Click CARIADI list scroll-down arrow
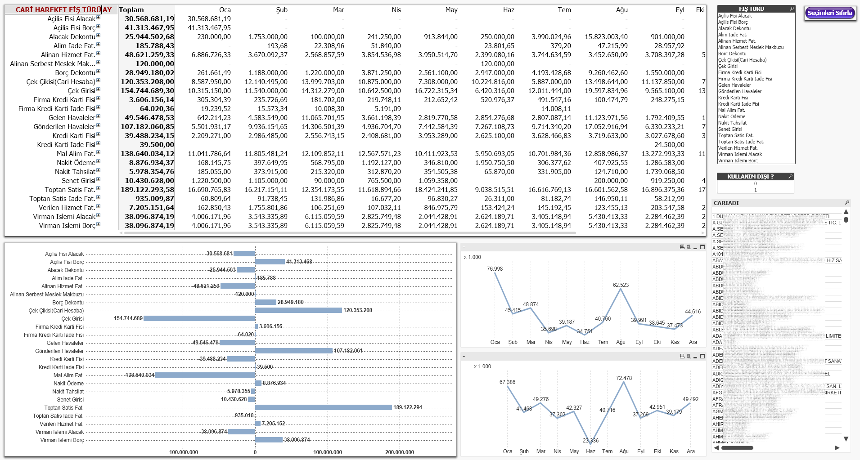Viewport: 860px width, 460px height. [846, 439]
